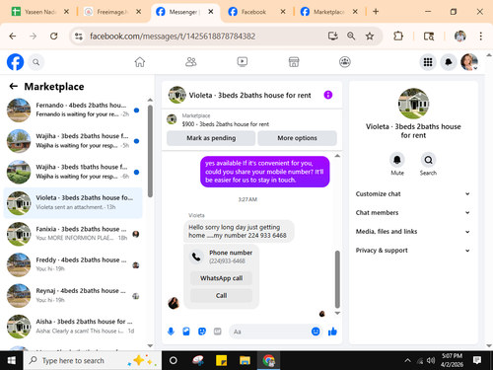493x370 pixels.
Task: Click the voice clip microphone icon
Action: click(x=171, y=332)
